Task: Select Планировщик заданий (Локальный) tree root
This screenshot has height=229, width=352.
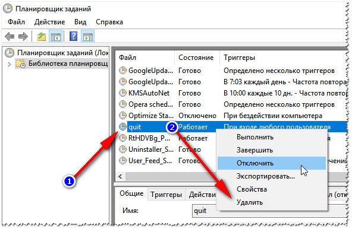Action: 62,53
